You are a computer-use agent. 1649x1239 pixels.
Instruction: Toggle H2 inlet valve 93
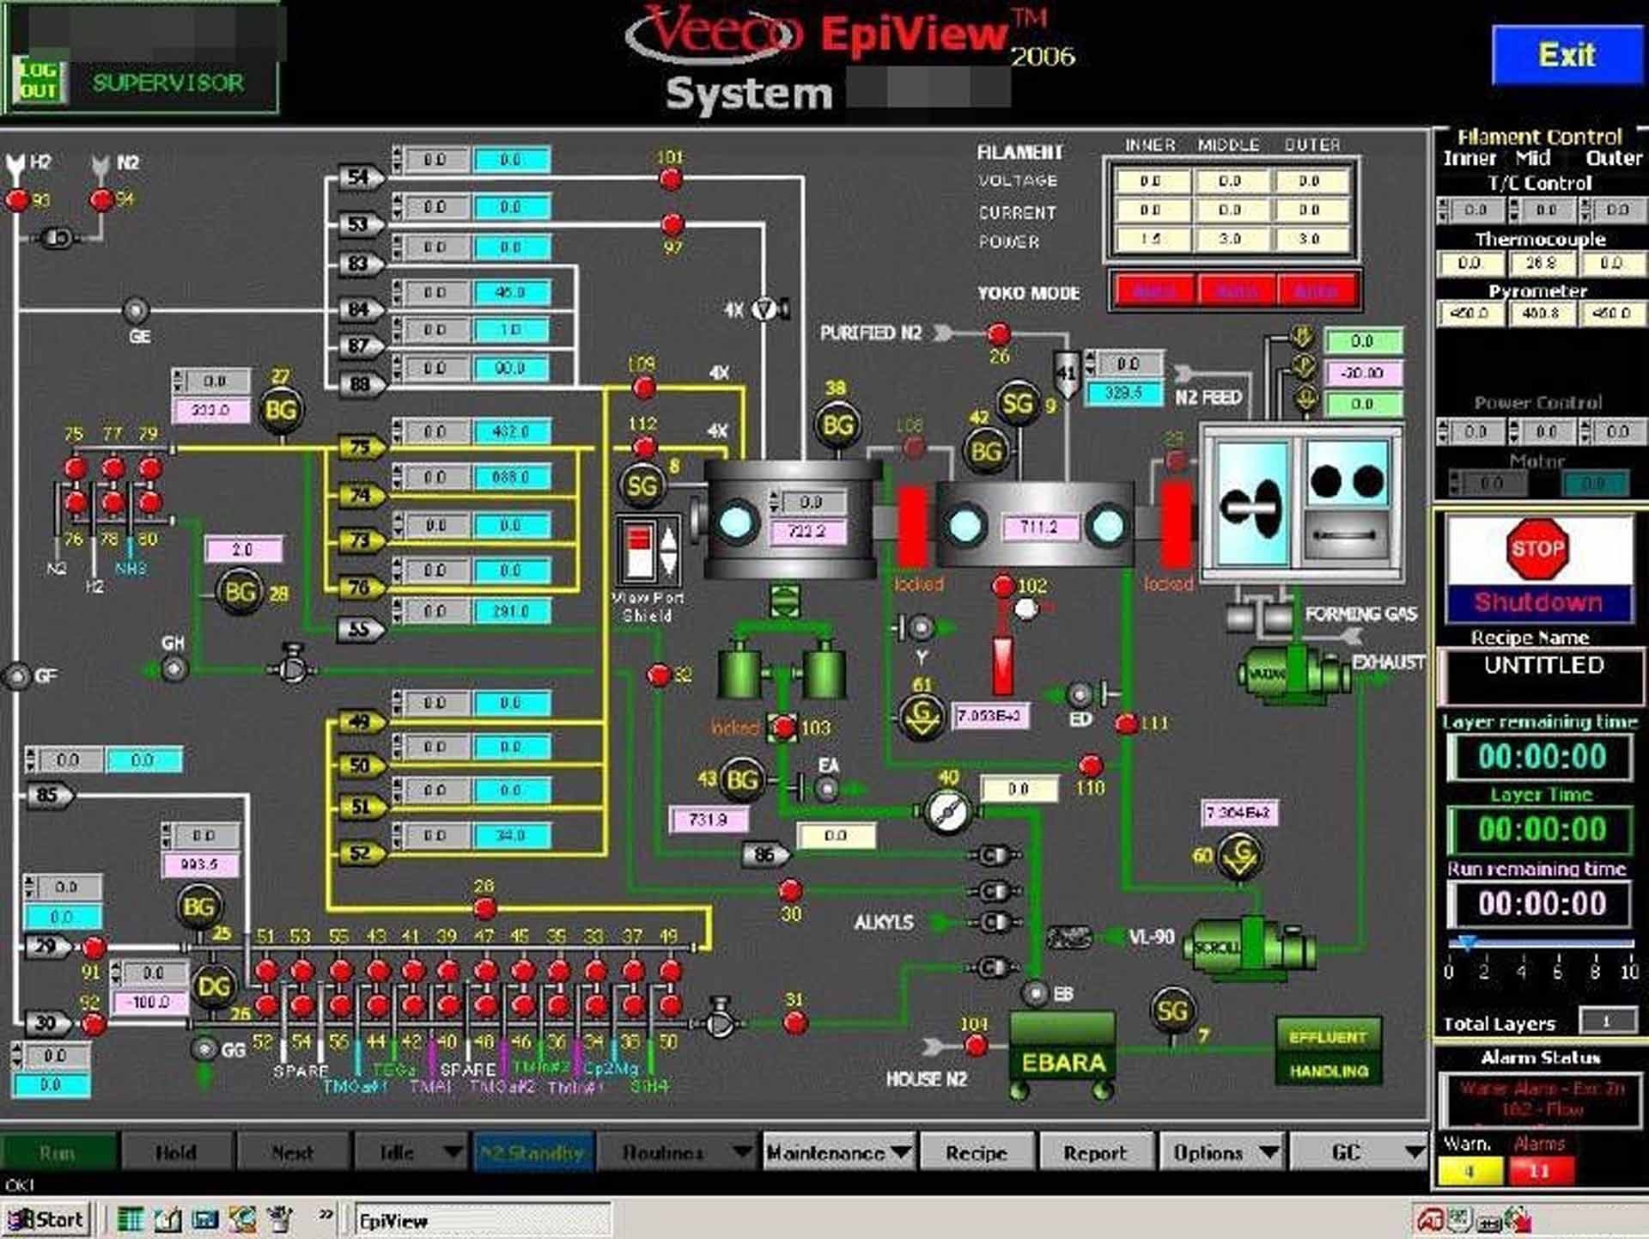pos(17,200)
